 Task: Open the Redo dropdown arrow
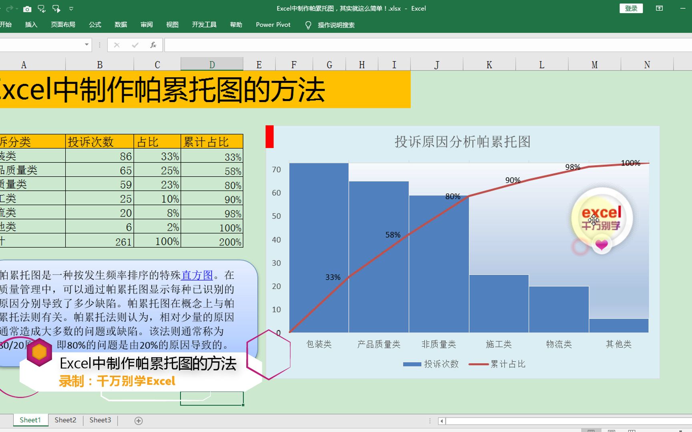point(16,9)
